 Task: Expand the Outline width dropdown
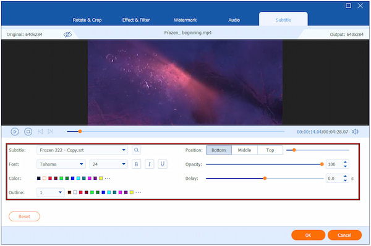point(51,192)
